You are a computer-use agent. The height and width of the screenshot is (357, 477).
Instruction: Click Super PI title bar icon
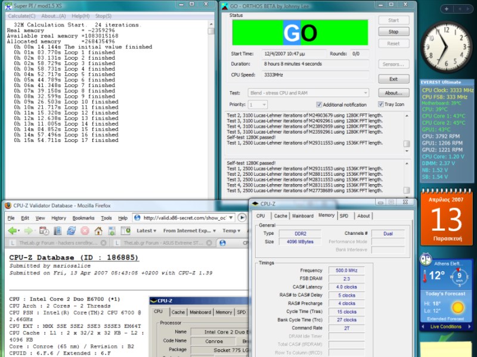click(8, 6)
